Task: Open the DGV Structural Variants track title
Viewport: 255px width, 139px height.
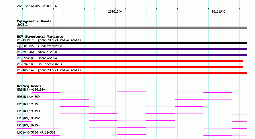Action: pyautogui.click(x=40, y=37)
